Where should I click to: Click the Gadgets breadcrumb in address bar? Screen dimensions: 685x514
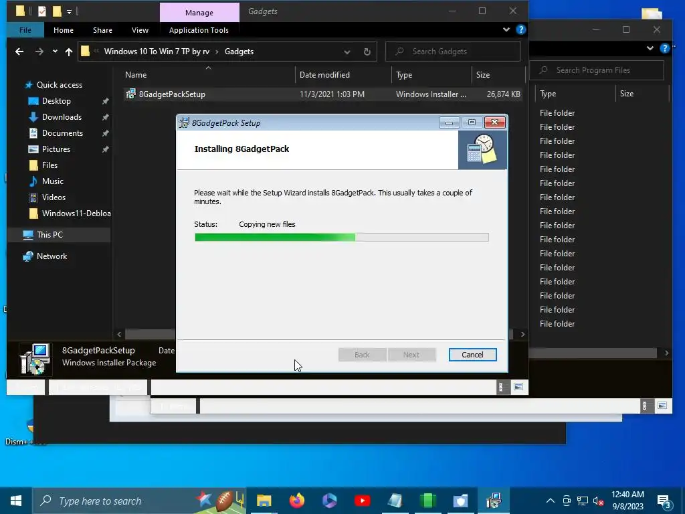click(x=239, y=52)
